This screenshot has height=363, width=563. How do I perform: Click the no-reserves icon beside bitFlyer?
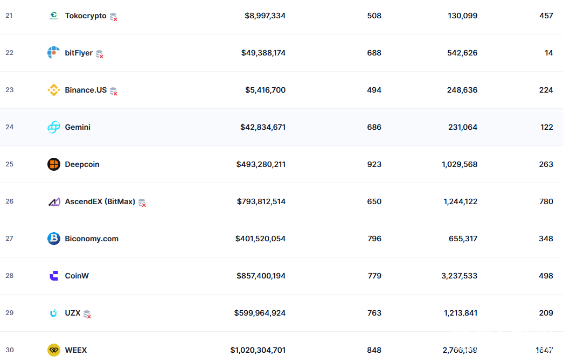coord(100,54)
